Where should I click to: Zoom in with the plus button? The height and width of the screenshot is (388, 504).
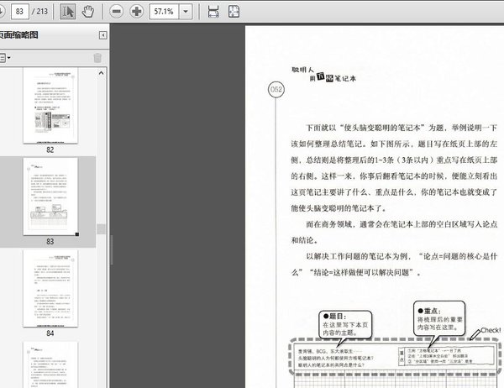point(137,12)
